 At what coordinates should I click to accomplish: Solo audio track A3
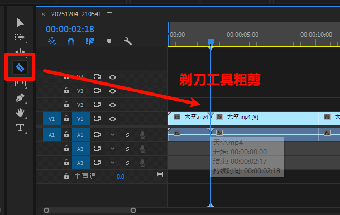pyautogui.click(x=127, y=163)
